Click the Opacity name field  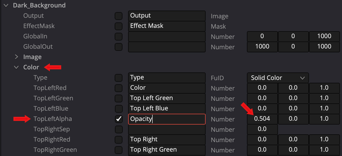tap(167, 119)
